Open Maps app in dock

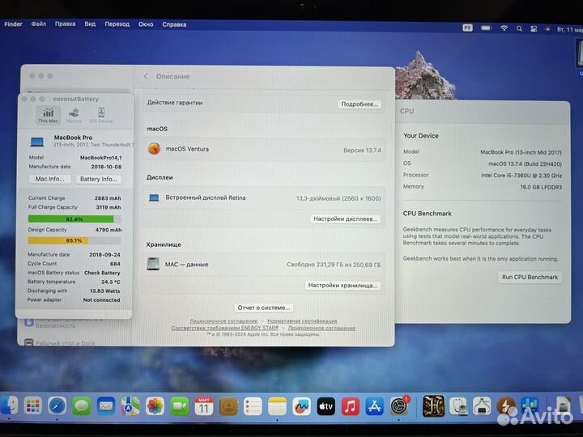pyautogui.click(x=130, y=406)
